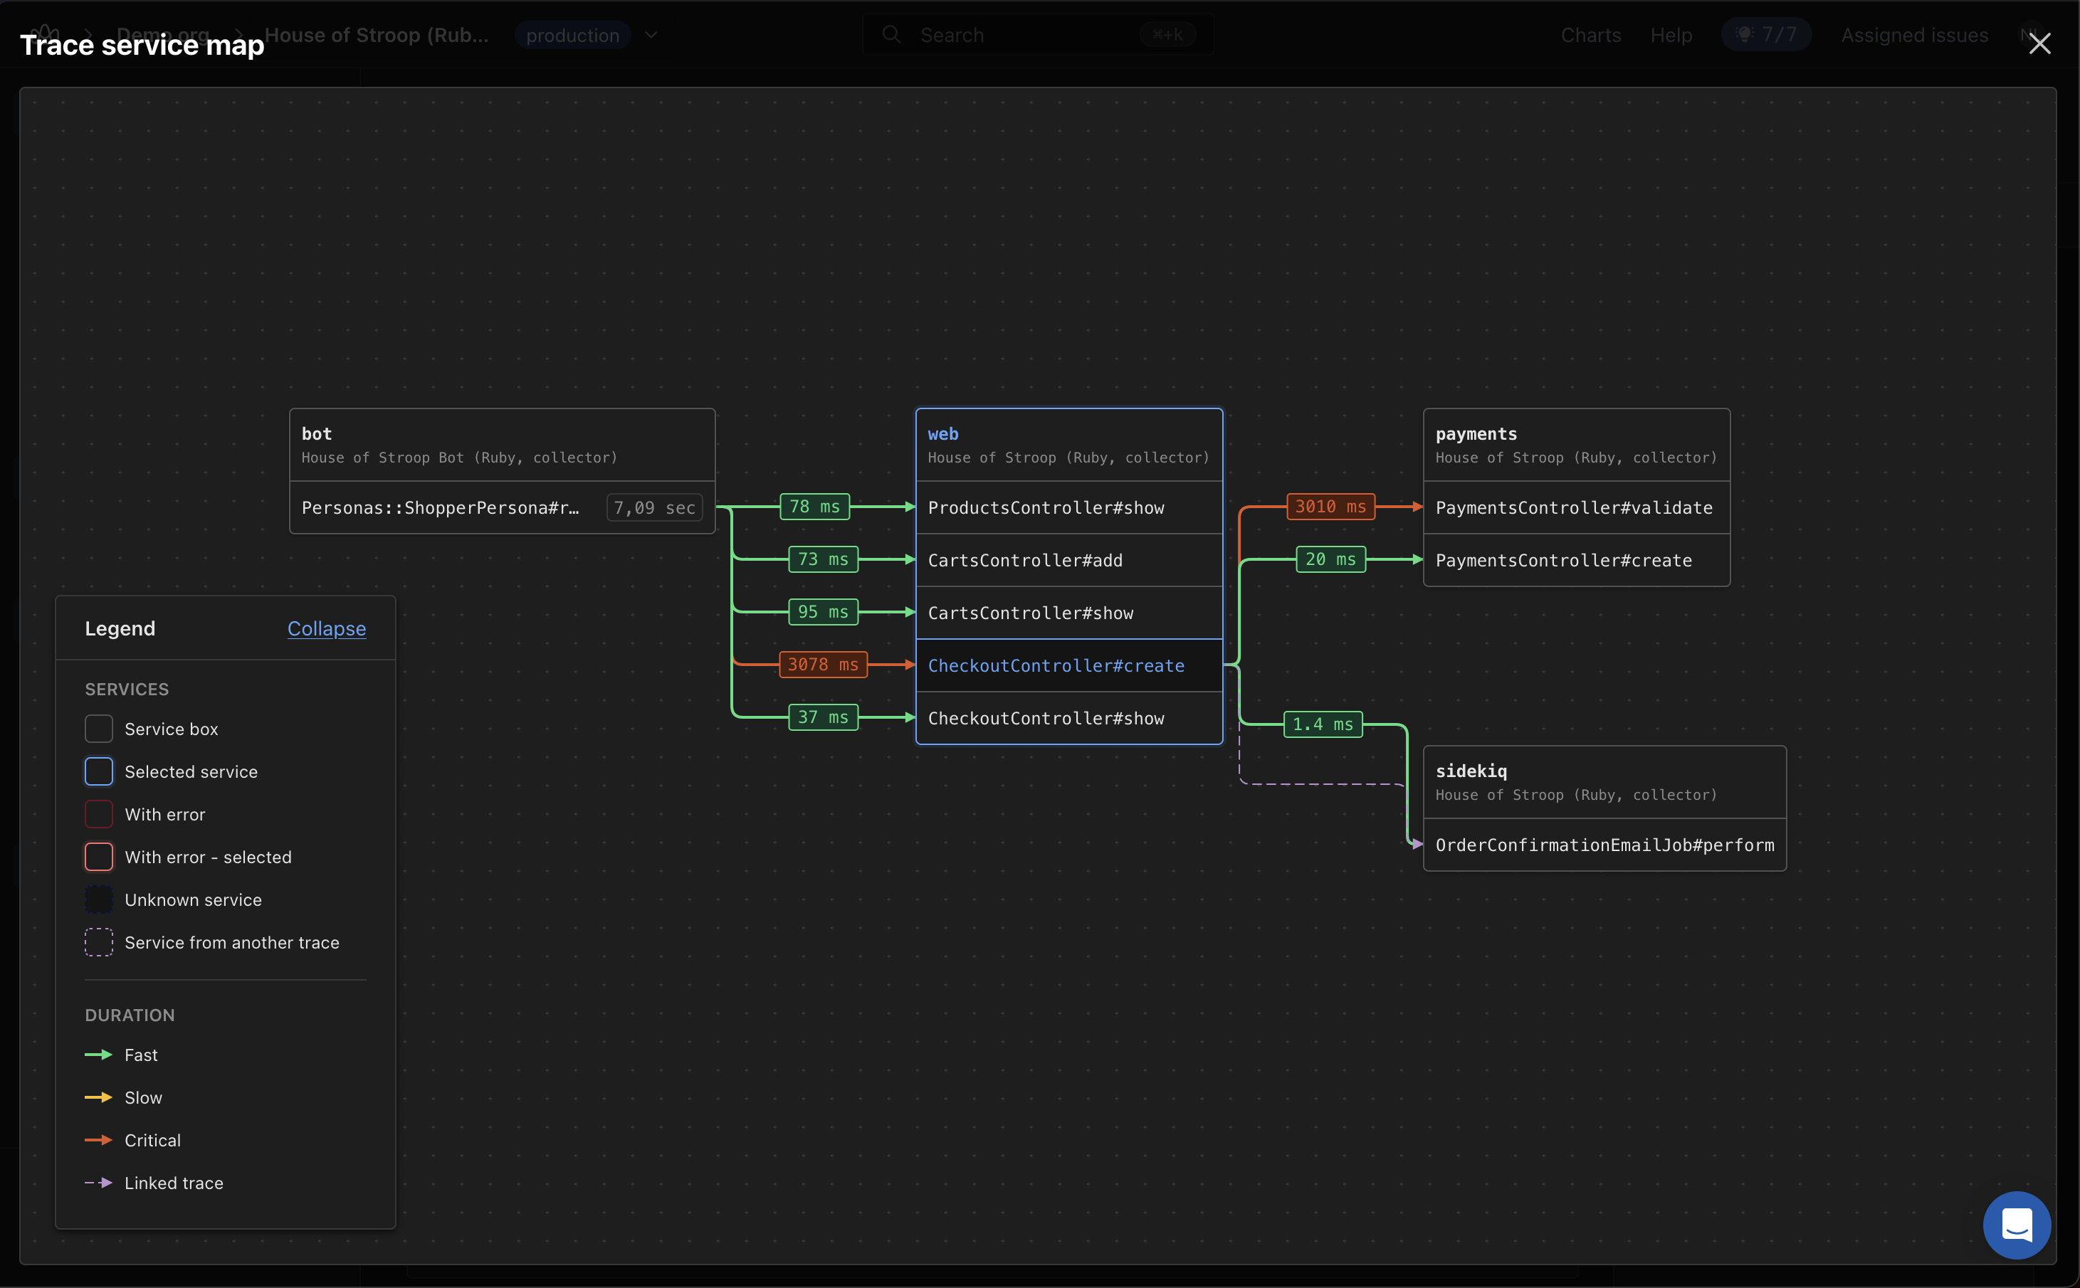Collapse the Legend panel
The height and width of the screenshot is (1288, 2080).
[x=326, y=628]
